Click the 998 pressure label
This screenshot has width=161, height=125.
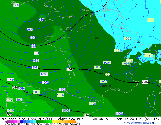pyautogui.click(x=35, y=67)
